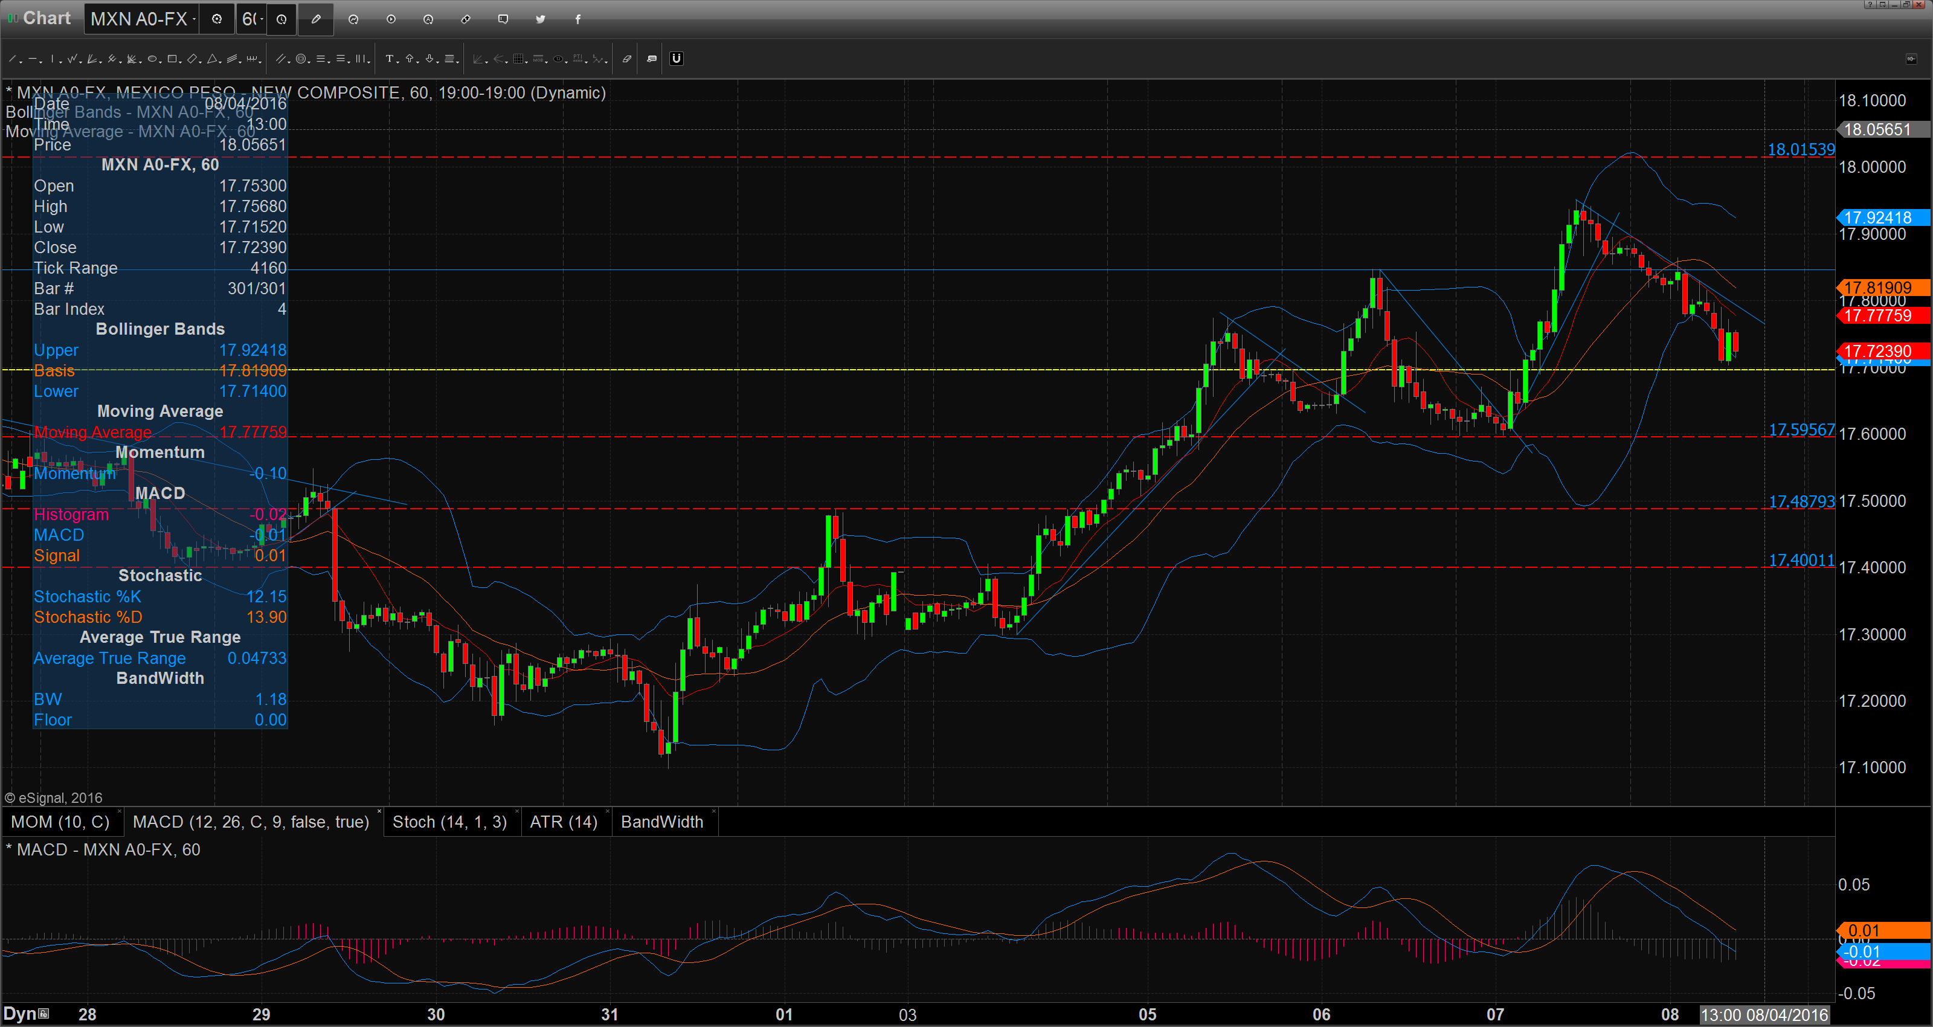Open the symbol settings gear icon

coord(217,19)
